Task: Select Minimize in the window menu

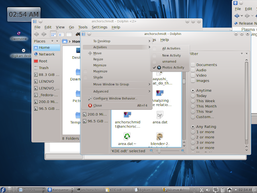Action: pyautogui.click(x=116, y=65)
